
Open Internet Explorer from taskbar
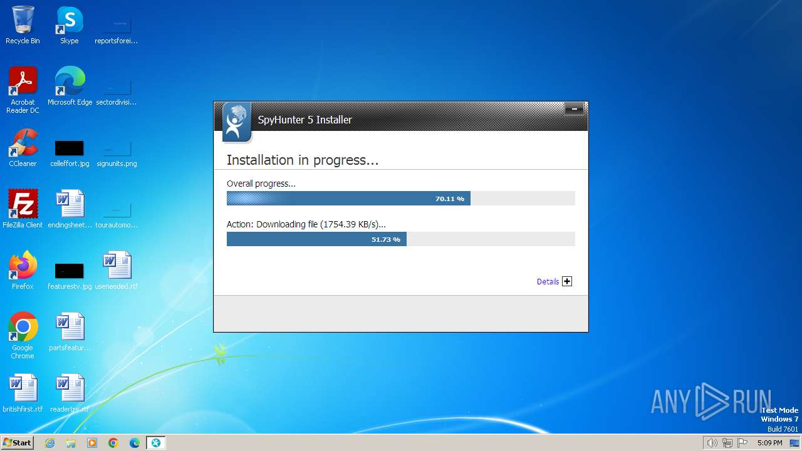point(49,443)
